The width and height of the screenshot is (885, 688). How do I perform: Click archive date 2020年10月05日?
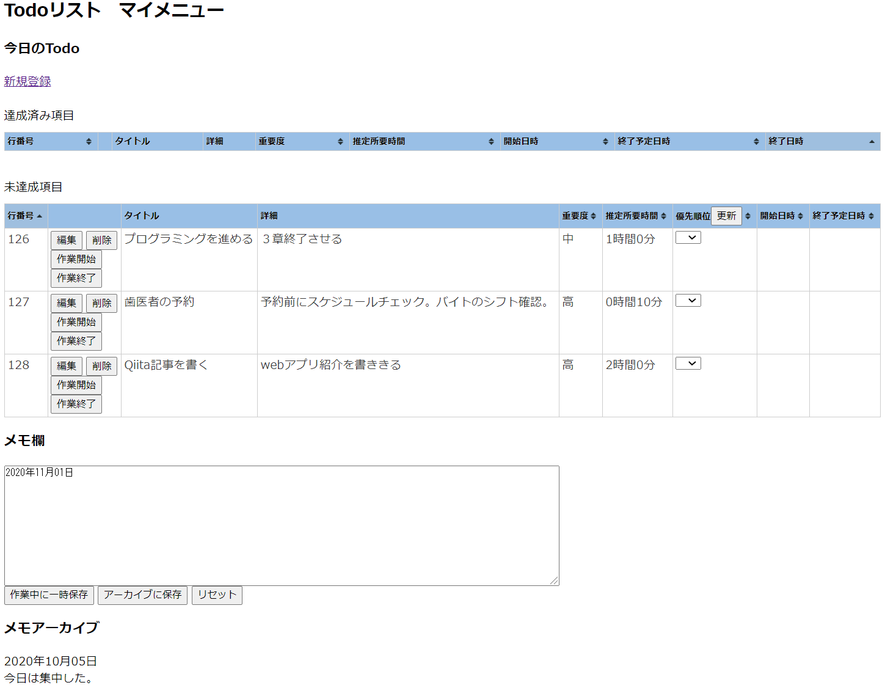(51, 661)
